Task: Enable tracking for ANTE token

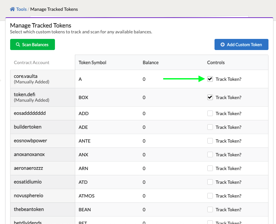Action: click(x=210, y=141)
